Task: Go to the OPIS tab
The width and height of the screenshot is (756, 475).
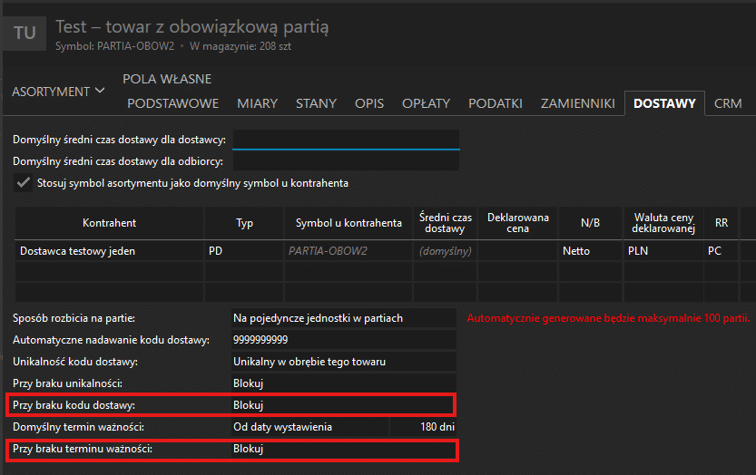Action: click(369, 103)
